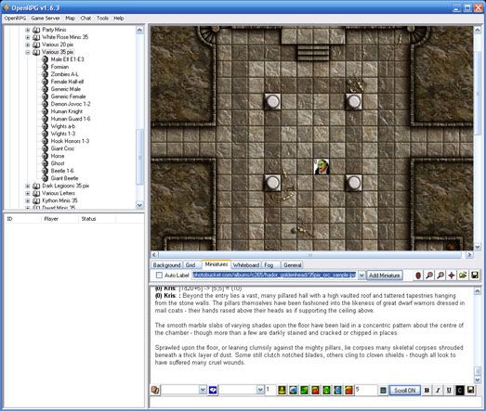Open the Game Server menu
The width and height of the screenshot is (486, 411).
[46, 19]
